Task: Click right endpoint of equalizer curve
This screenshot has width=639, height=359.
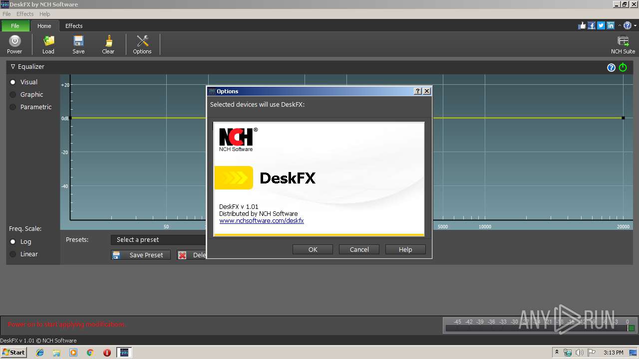Action: 623,118
